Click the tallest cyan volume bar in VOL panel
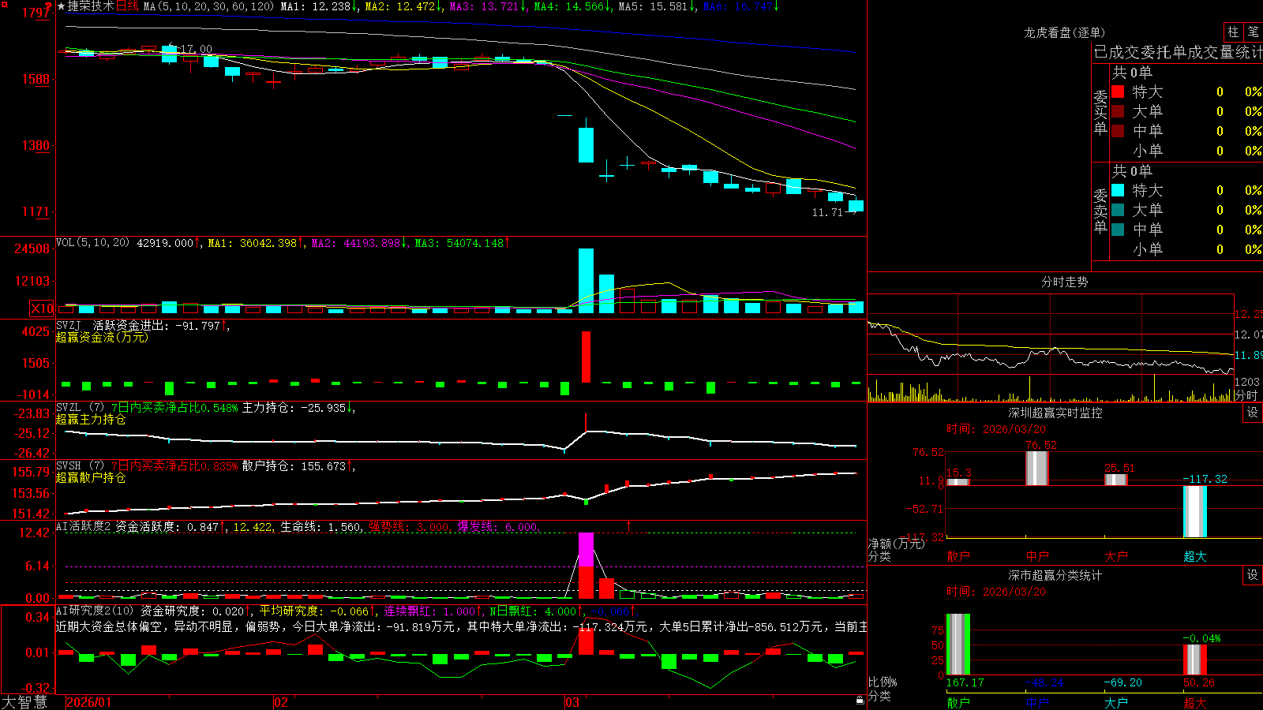Viewport: 1263px width, 710px height. [586, 281]
